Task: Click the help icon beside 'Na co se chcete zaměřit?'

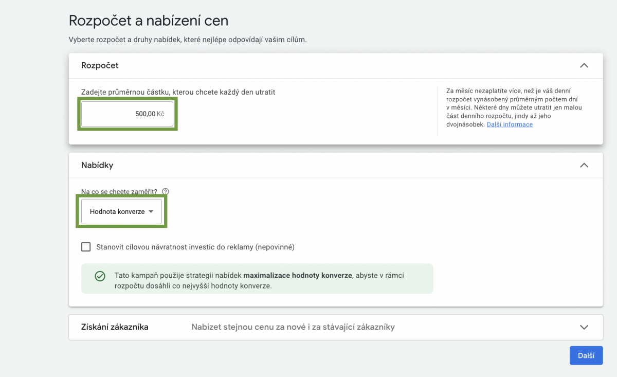Action: [x=166, y=192]
